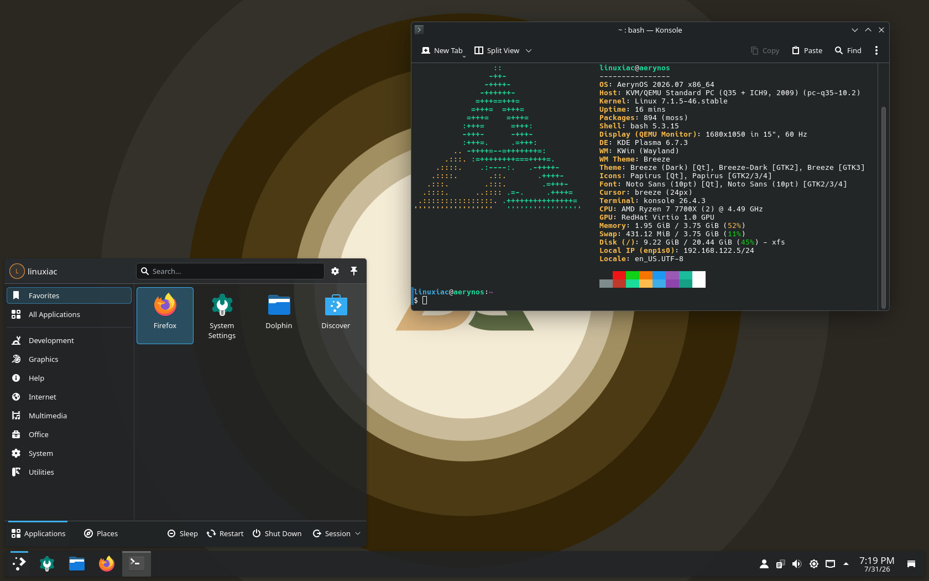Open Dolphin file manager tile

[279, 315]
